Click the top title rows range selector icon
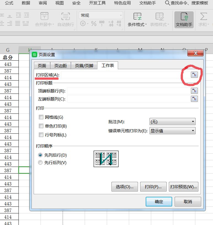This screenshot has height=225, width=213. [194, 91]
